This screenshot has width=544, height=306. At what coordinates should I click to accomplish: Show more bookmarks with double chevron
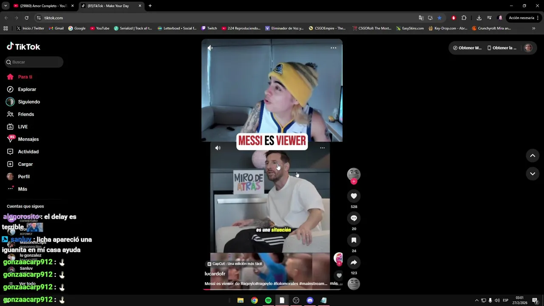pyautogui.click(x=534, y=28)
